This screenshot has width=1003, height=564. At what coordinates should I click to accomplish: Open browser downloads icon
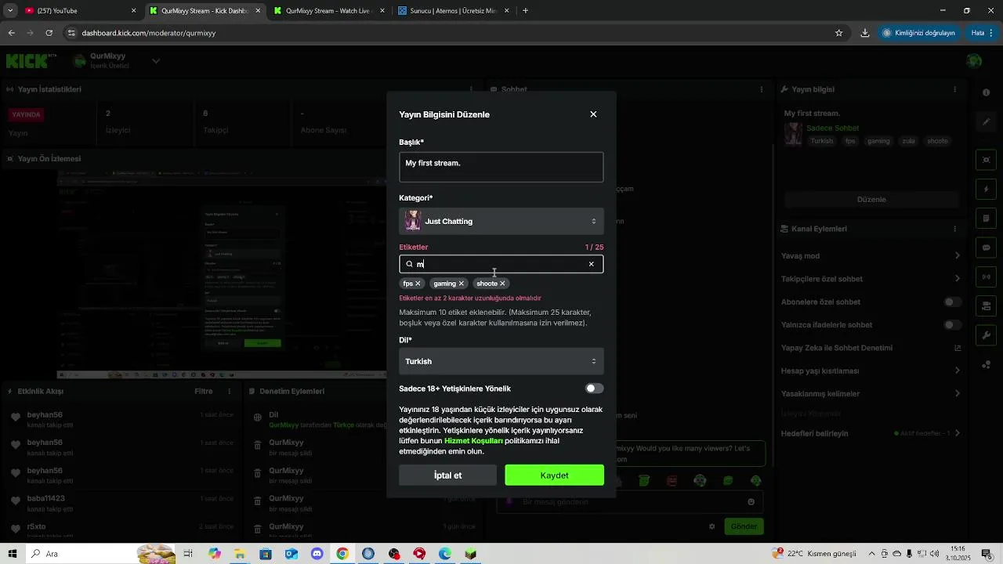click(864, 33)
